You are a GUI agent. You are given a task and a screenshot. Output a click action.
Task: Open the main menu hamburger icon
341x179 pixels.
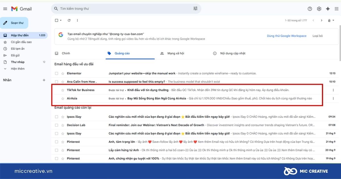coord(5,9)
